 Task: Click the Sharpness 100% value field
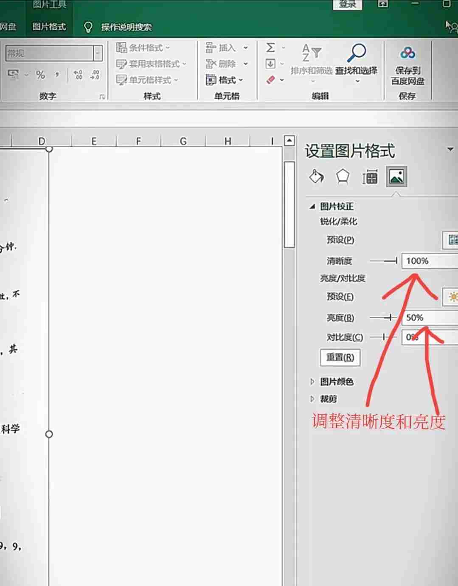point(430,261)
